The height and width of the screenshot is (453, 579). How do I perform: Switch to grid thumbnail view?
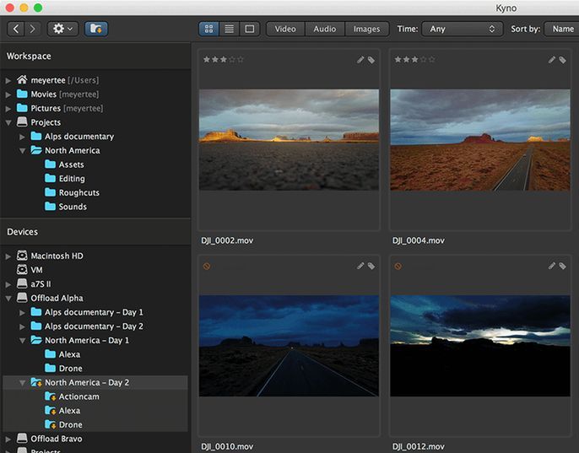(208, 29)
